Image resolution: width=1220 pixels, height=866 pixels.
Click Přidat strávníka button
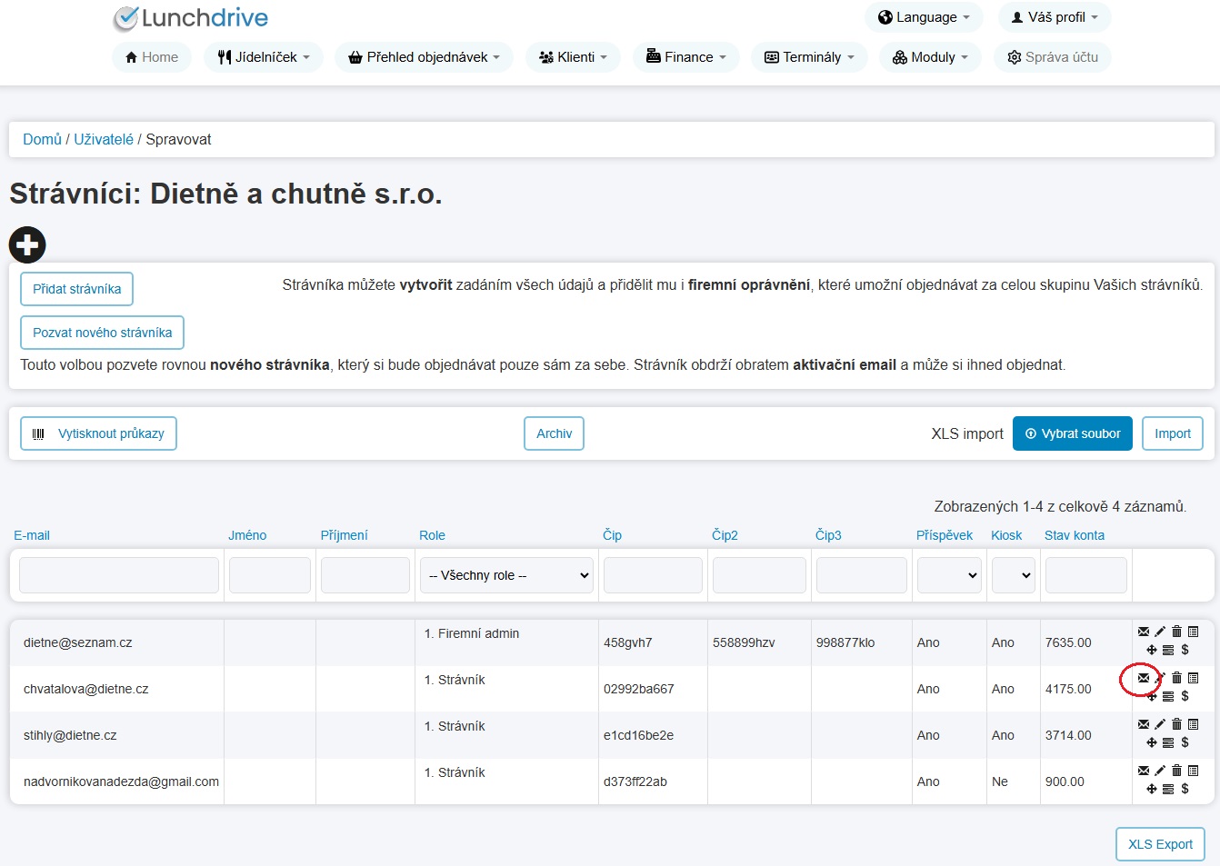coord(77,289)
